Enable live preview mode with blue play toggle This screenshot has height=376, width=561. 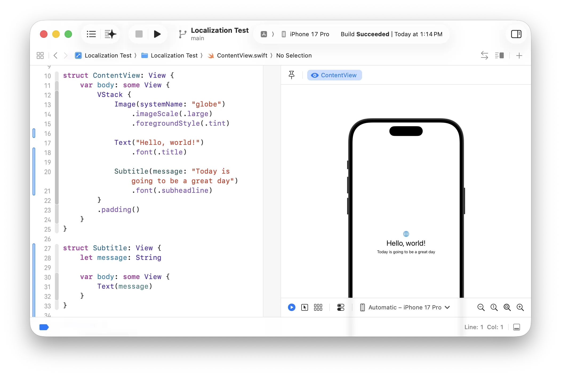[291, 307]
